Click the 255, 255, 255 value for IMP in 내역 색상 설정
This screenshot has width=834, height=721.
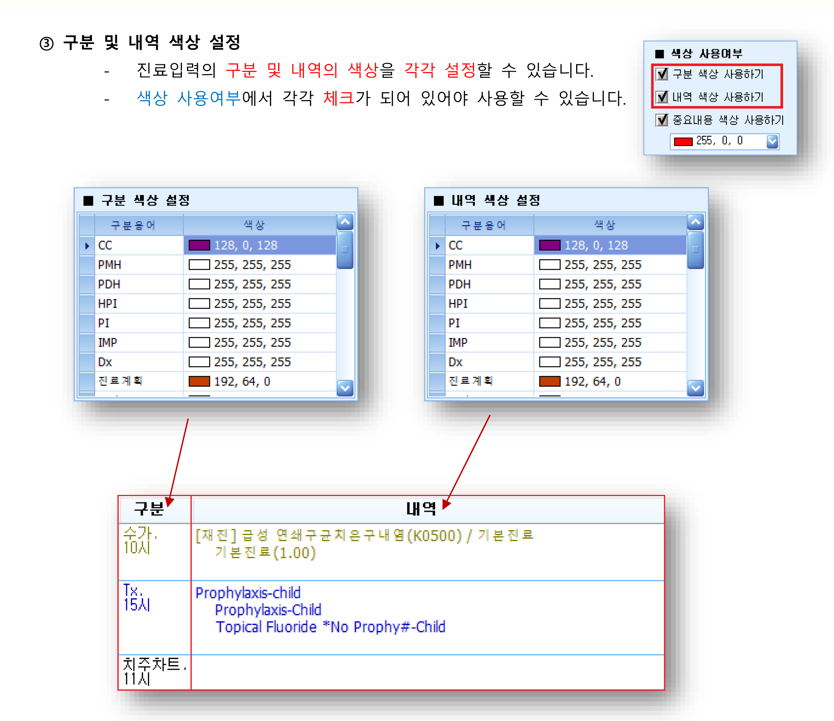click(x=603, y=342)
